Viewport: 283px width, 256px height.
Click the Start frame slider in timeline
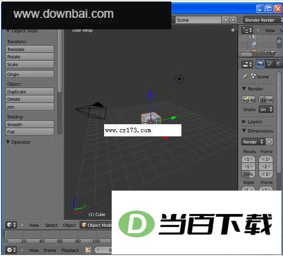click(x=103, y=250)
